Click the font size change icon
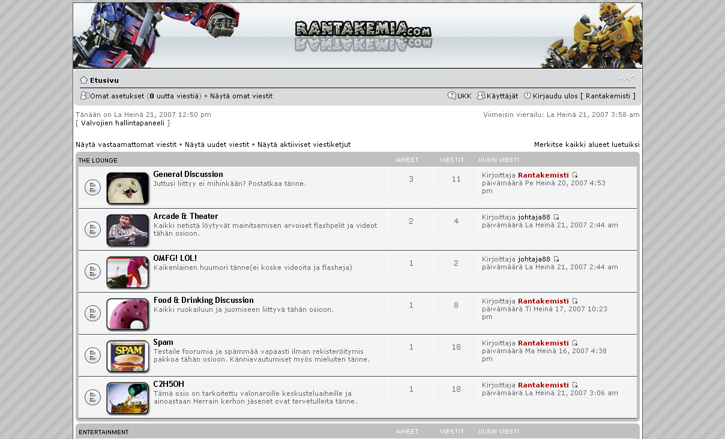The height and width of the screenshot is (439, 725). coord(627,78)
